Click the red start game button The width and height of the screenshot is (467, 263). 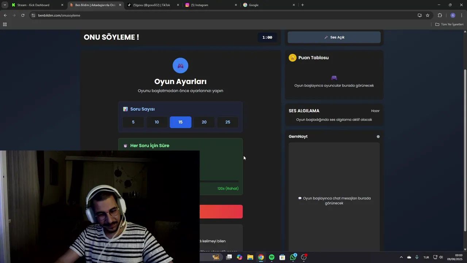(x=221, y=211)
